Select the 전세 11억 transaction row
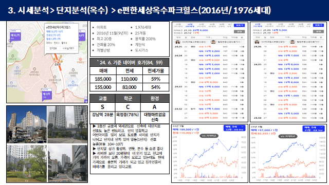 coord(209,47)
